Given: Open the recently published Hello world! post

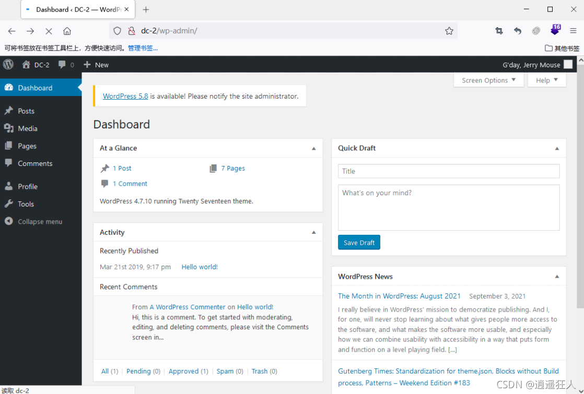Looking at the screenshot, I should pyautogui.click(x=200, y=267).
